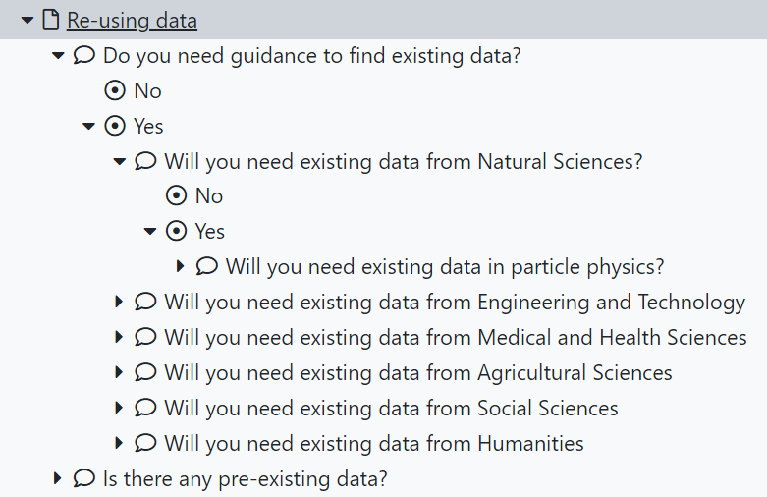Click speech bubble icon for guidance question

click(84, 55)
